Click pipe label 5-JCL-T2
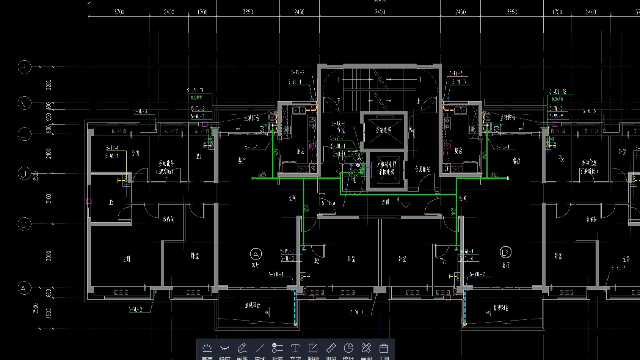Viewport: 640px width, 360px height. tap(558, 91)
